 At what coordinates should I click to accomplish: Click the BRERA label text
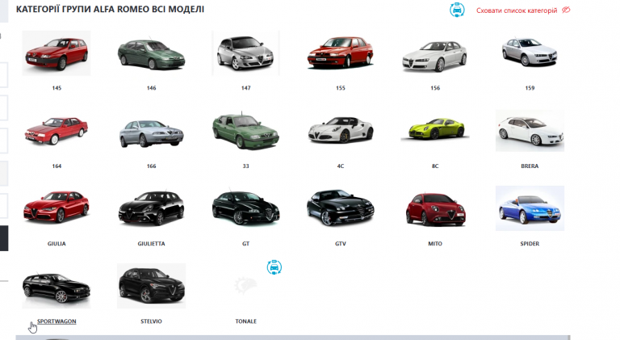[530, 166]
